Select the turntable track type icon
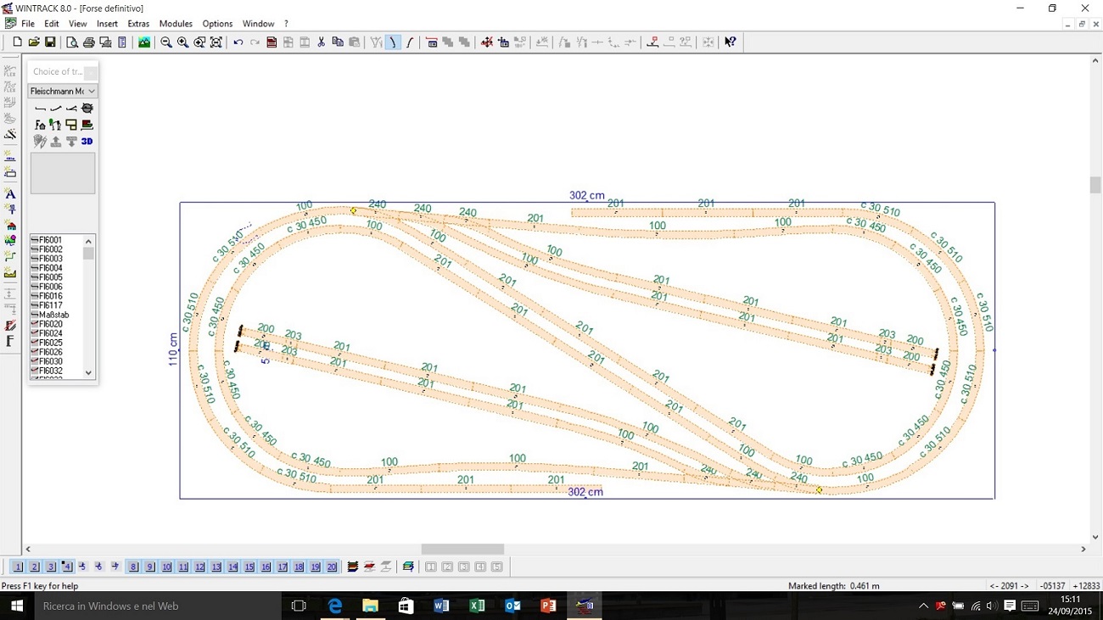The image size is (1103, 620). click(x=87, y=109)
